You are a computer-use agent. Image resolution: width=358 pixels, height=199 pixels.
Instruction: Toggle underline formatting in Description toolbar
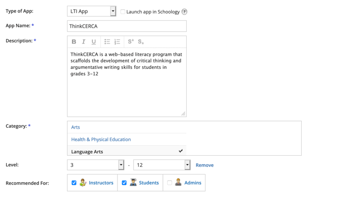(x=94, y=42)
